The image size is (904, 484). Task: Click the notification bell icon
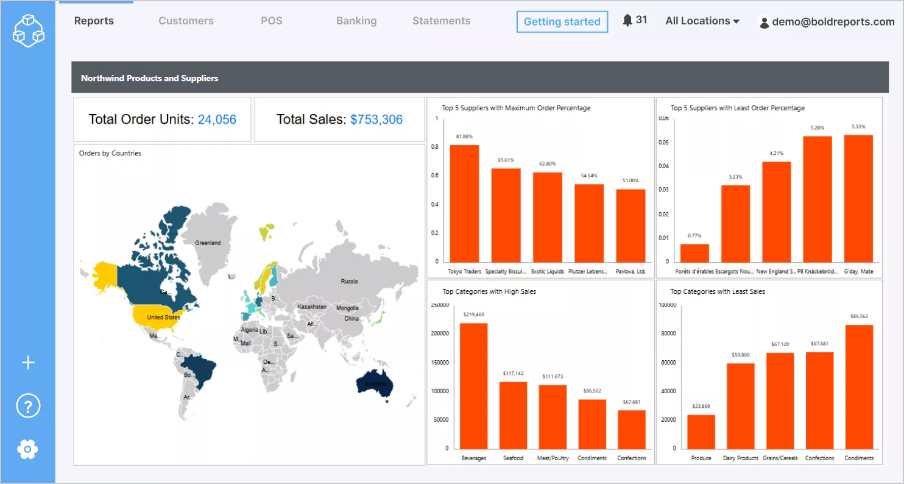627,20
